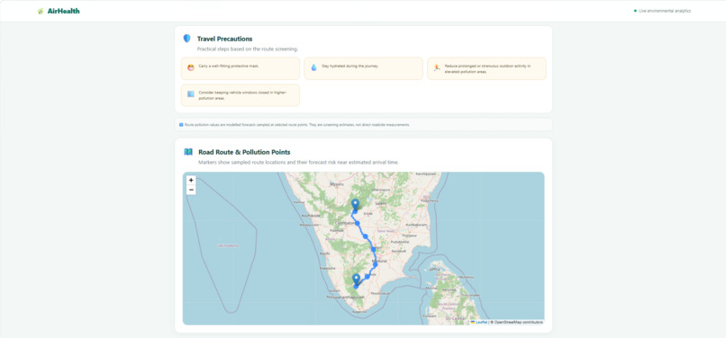Click the route point just below Madurai
The image size is (726, 338).
pos(375,264)
